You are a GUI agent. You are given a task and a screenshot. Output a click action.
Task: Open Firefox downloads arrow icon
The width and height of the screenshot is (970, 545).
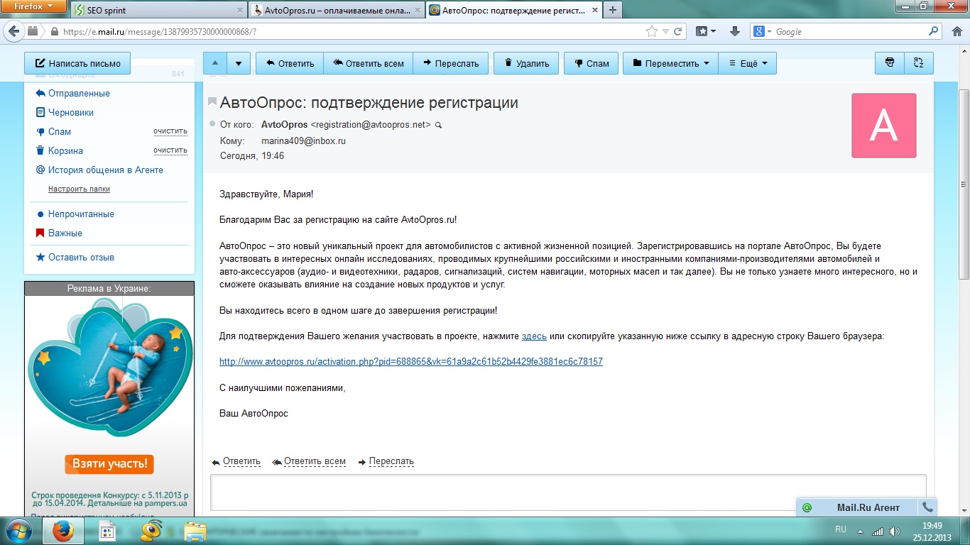735,31
